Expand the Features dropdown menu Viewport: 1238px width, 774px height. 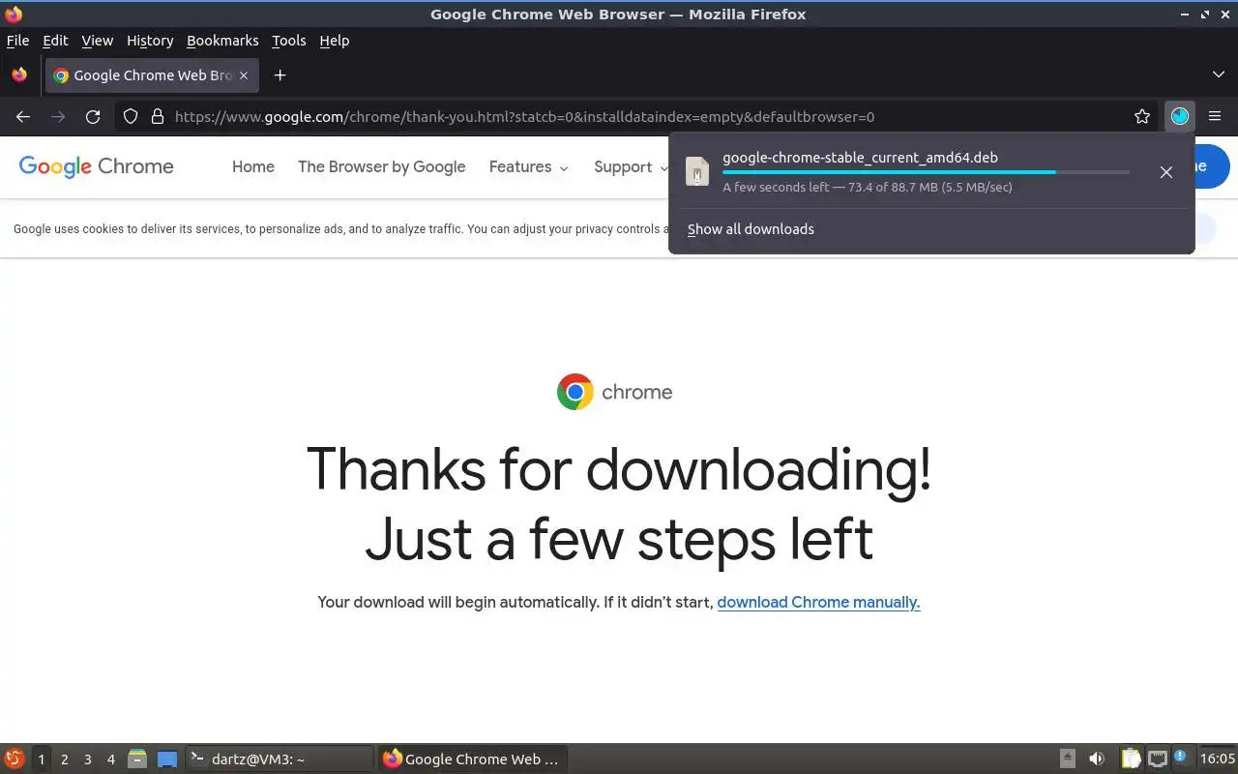pyautogui.click(x=529, y=166)
